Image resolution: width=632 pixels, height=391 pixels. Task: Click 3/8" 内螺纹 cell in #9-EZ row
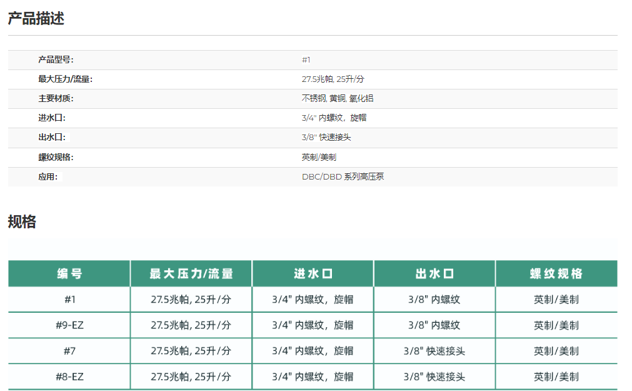tap(434, 325)
